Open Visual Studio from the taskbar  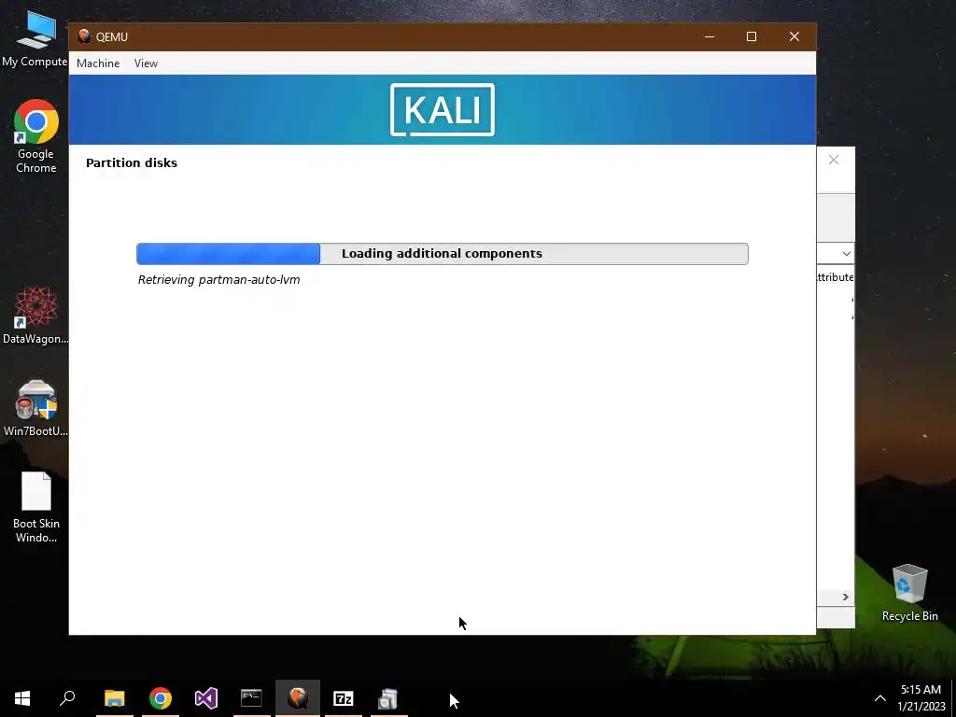[206, 698]
